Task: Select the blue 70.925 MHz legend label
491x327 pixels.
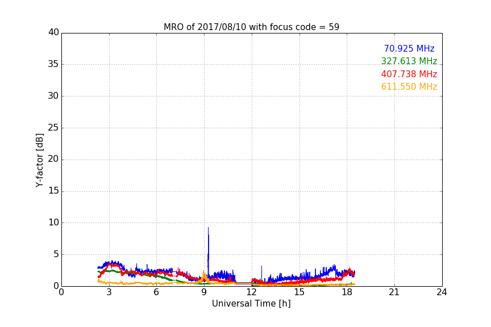Action: (409, 48)
